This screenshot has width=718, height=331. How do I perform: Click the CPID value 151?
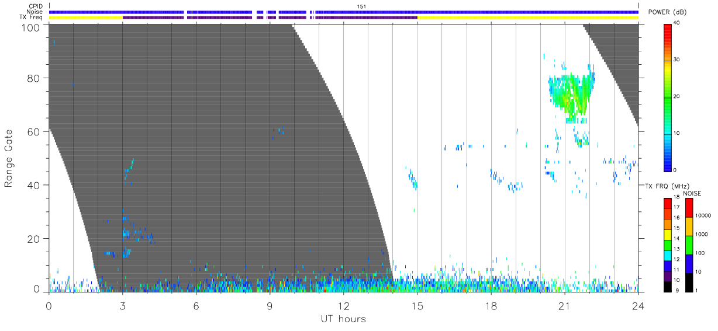click(x=361, y=6)
